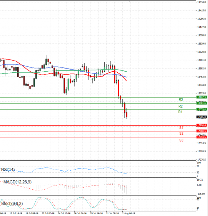Screen dimensions: 208x216
Task: Select the 17594.5 support price tag
Action: (201, 137)
